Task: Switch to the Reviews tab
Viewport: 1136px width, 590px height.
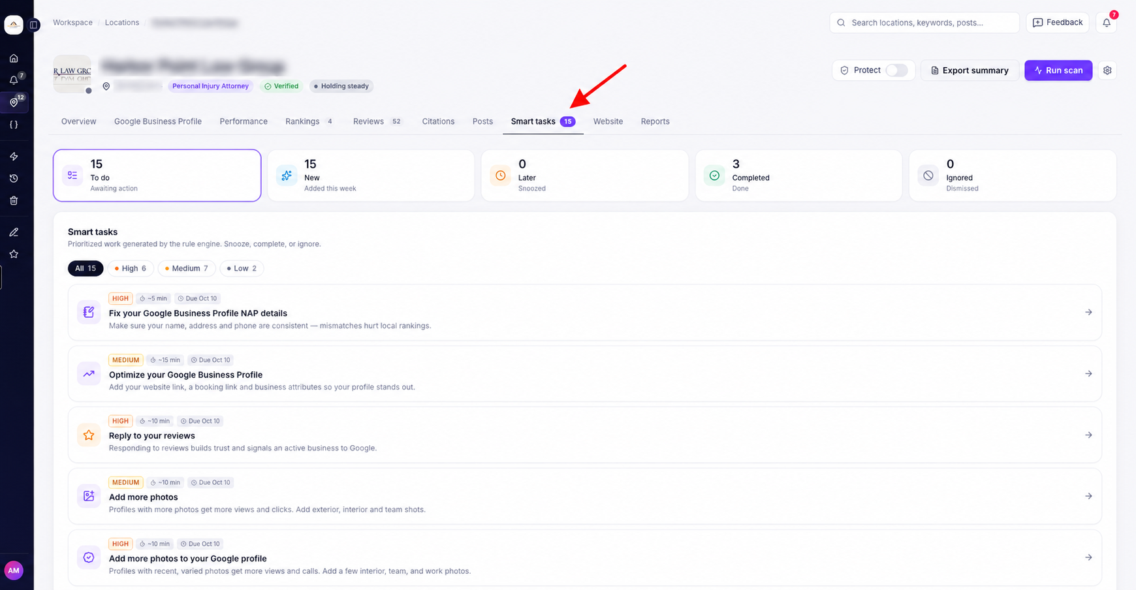Action: [378, 121]
